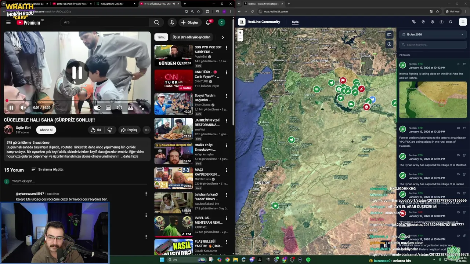The width and height of the screenshot is (470, 264).
Task: Open the Windows Start button
Action: 162,260
